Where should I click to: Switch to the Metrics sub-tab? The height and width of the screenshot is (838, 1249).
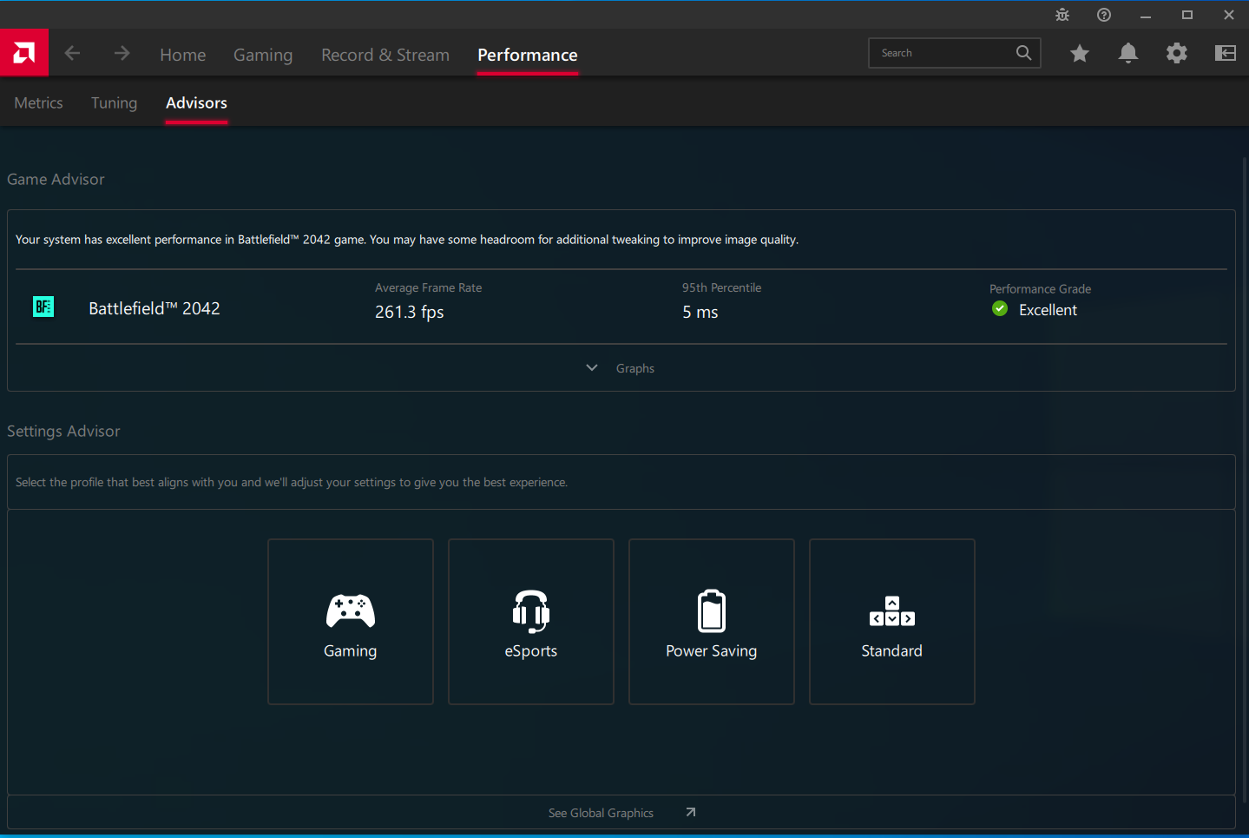click(39, 102)
